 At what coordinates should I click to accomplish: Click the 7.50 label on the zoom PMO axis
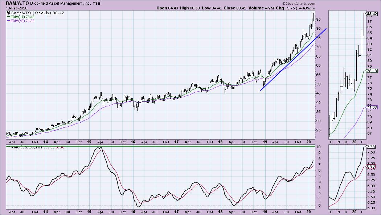click(371, 152)
